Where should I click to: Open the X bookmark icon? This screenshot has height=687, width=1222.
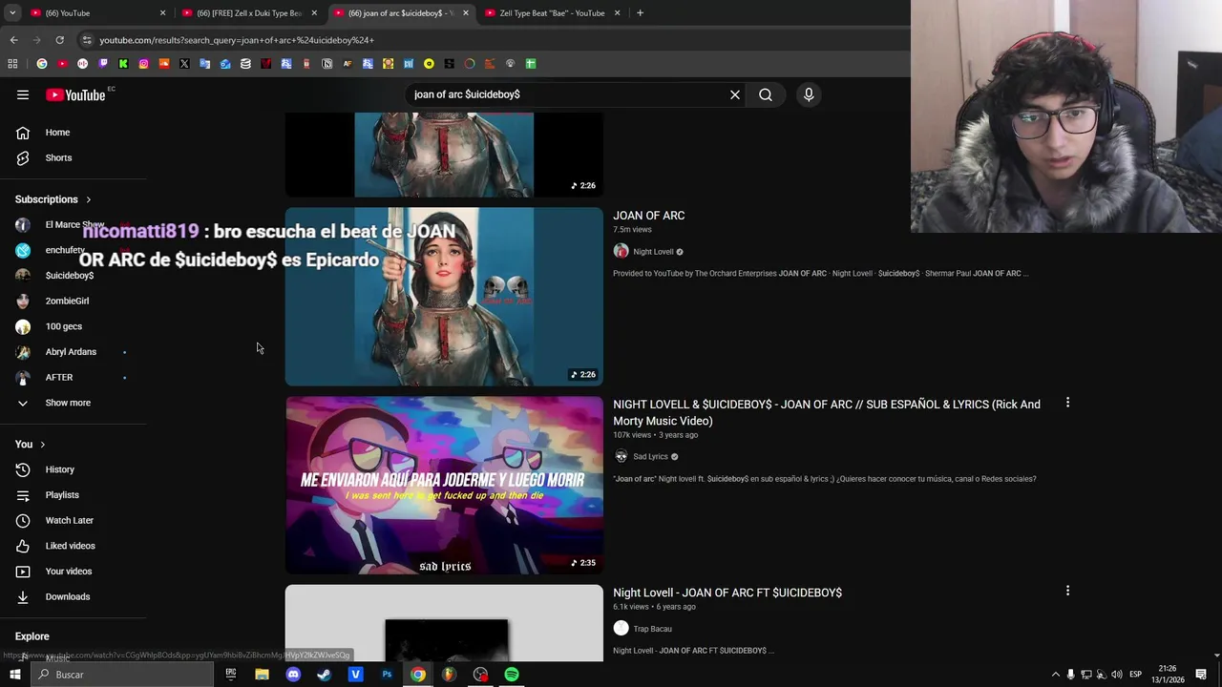click(184, 64)
